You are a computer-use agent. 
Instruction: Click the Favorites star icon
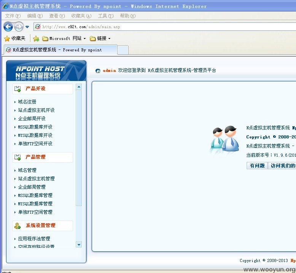tap(7, 38)
